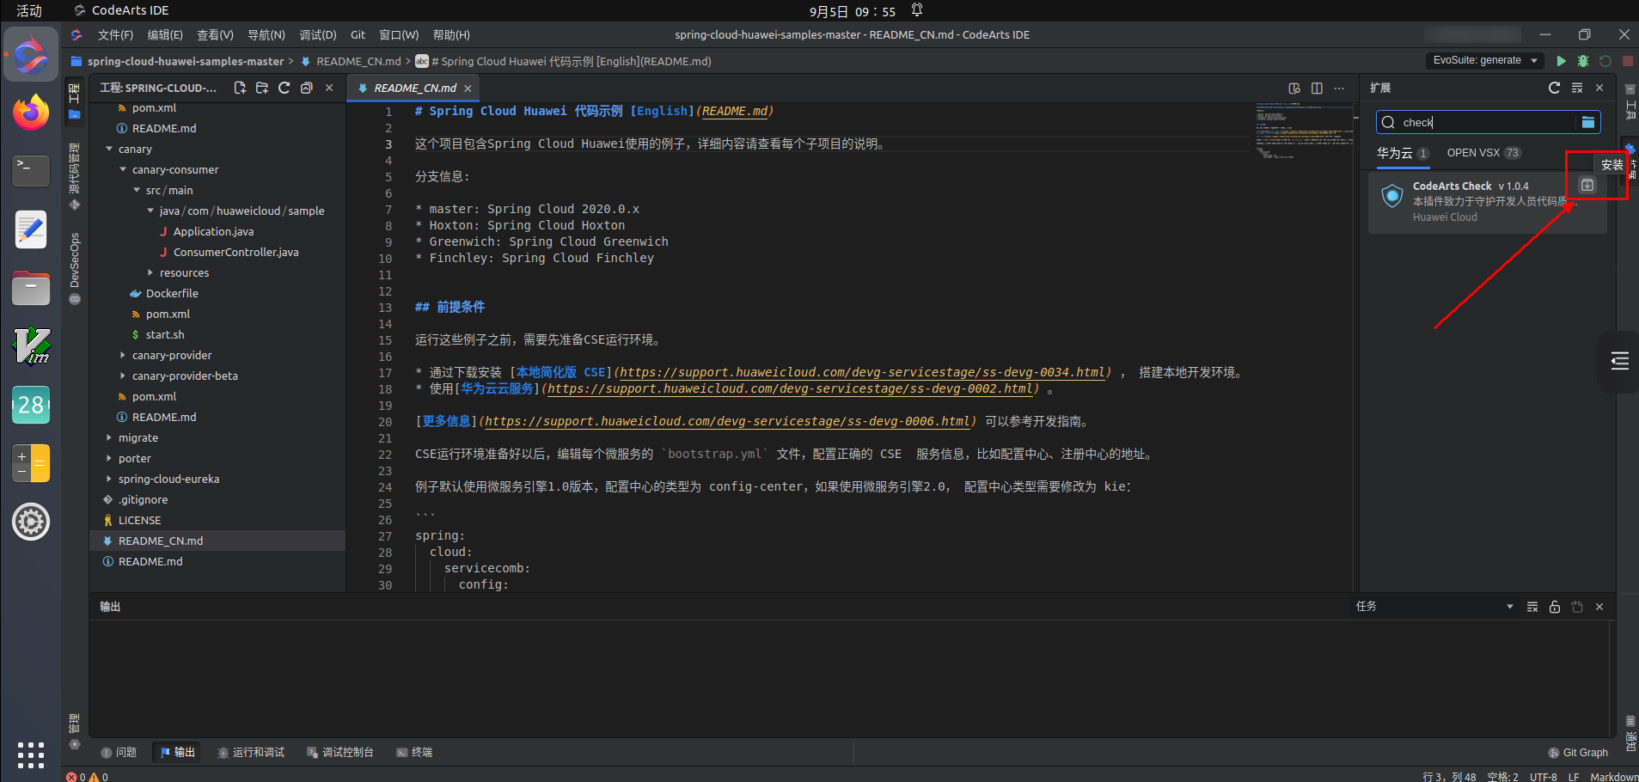The height and width of the screenshot is (782, 1639).
Task: Open the 编辑(E) menu
Action: click(x=165, y=34)
